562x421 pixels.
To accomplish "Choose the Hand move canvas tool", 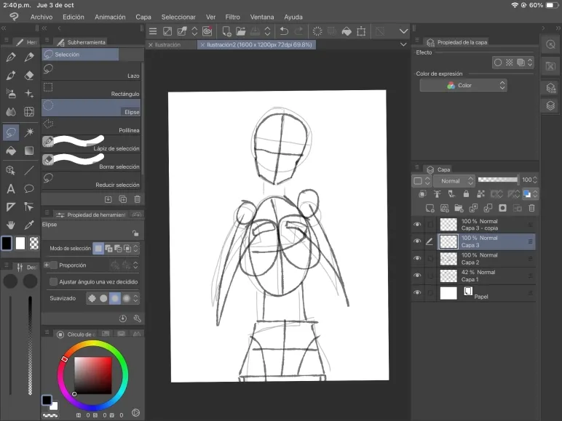I will click(x=11, y=225).
